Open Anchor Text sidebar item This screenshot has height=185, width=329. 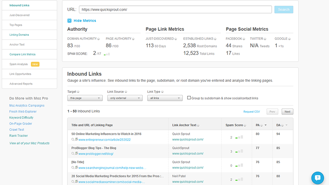[29, 44]
